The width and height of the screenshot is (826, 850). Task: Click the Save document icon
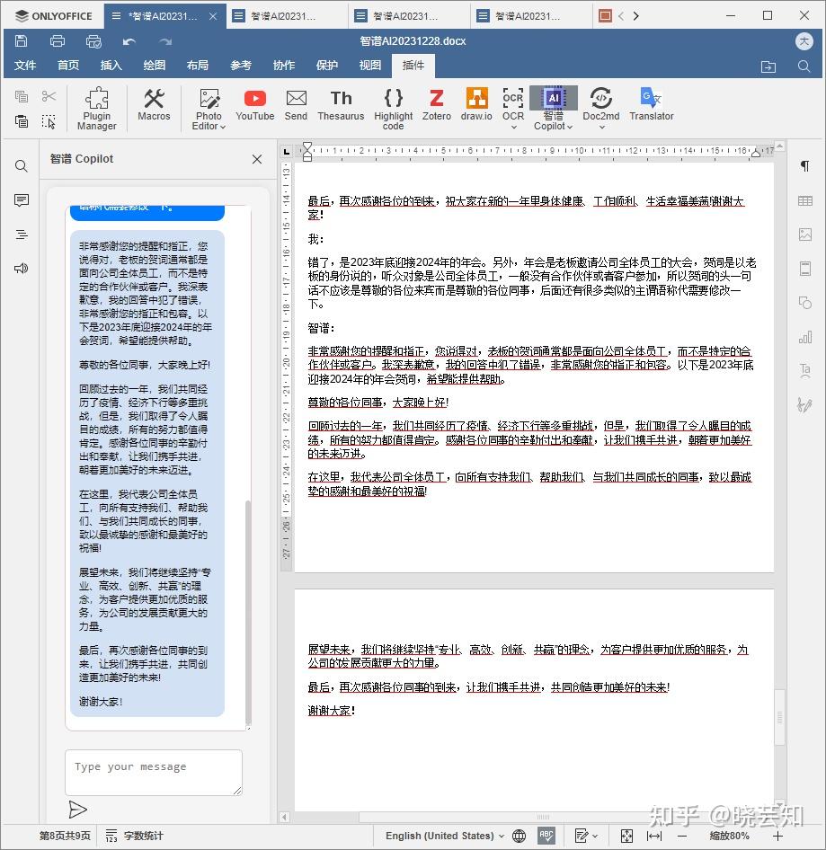pos(22,40)
